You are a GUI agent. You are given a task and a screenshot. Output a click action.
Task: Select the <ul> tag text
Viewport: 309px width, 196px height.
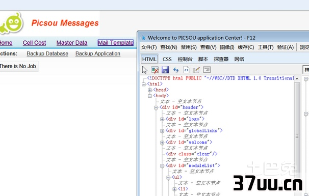(177, 177)
